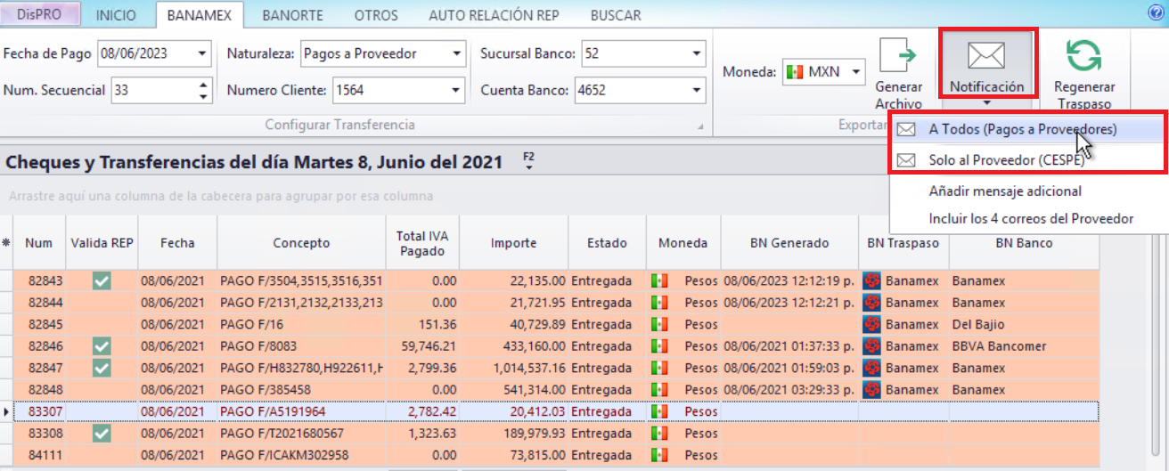
Task: Click BN Generado timestamp in row 82848
Action: (x=789, y=389)
